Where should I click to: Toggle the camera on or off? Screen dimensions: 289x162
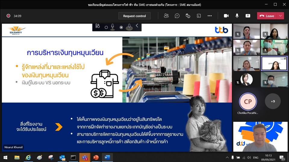[226, 16]
